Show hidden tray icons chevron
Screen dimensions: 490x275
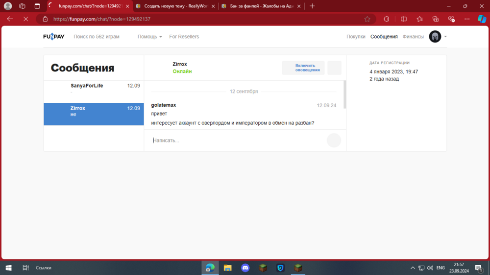(413, 268)
